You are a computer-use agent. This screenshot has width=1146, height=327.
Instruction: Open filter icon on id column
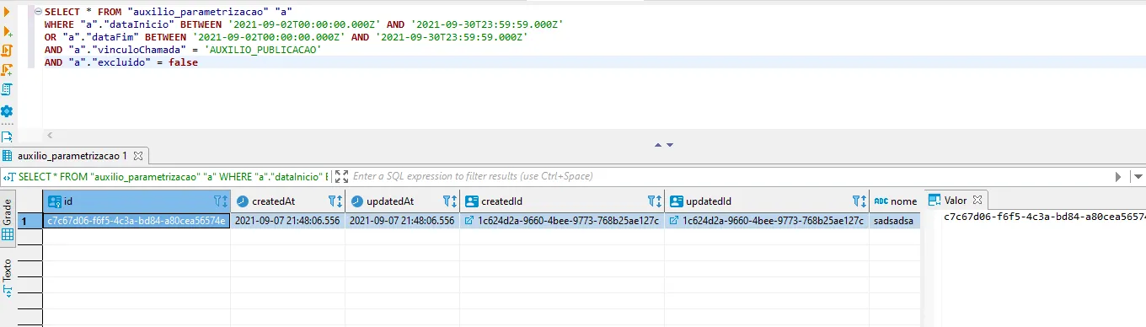pyautogui.click(x=217, y=201)
